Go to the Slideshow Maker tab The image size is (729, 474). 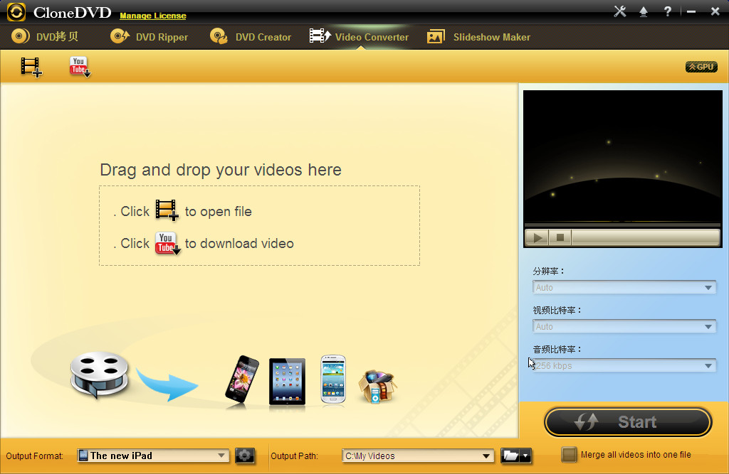pos(478,37)
